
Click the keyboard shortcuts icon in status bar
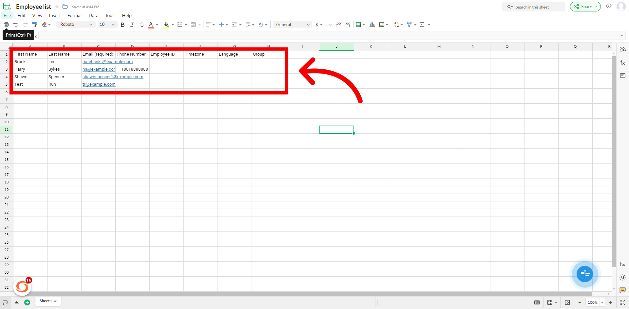click(x=537, y=302)
